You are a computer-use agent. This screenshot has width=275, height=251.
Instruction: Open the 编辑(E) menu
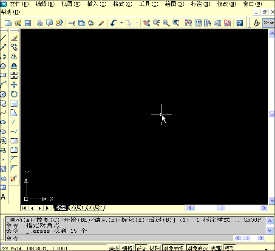click(x=45, y=4)
